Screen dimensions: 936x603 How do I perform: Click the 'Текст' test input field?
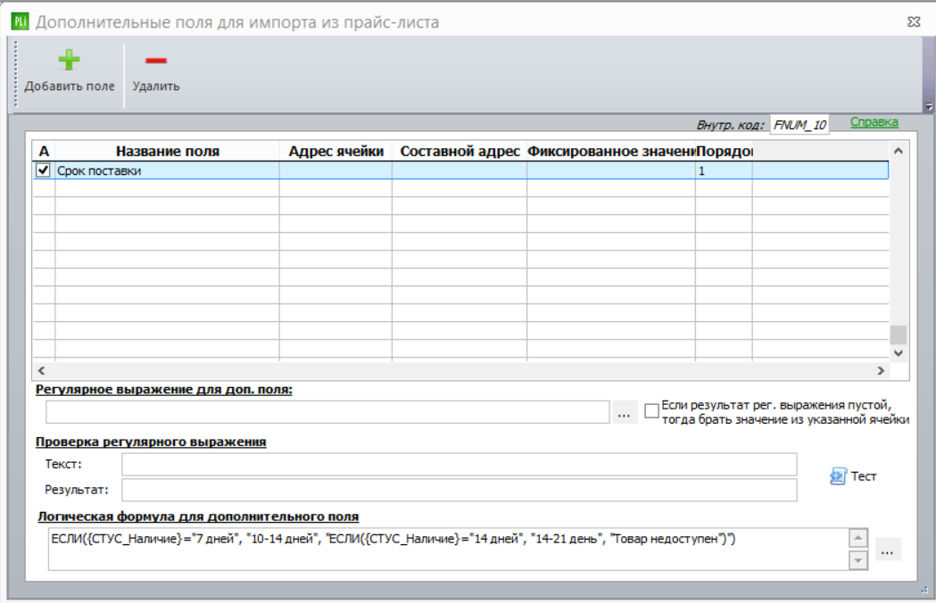(x=459, y=464)
